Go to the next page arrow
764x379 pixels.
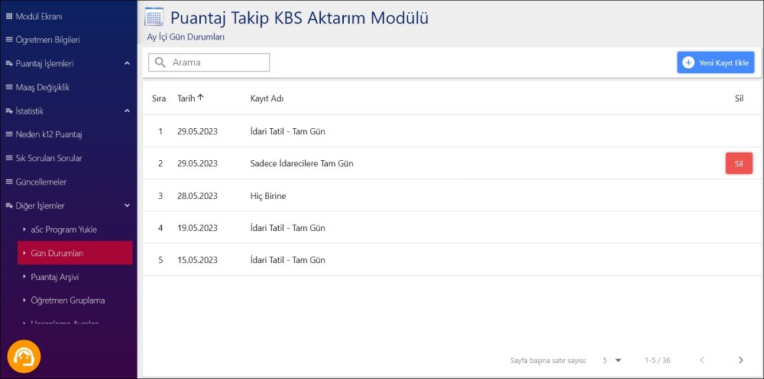click(x=740, y=360)
